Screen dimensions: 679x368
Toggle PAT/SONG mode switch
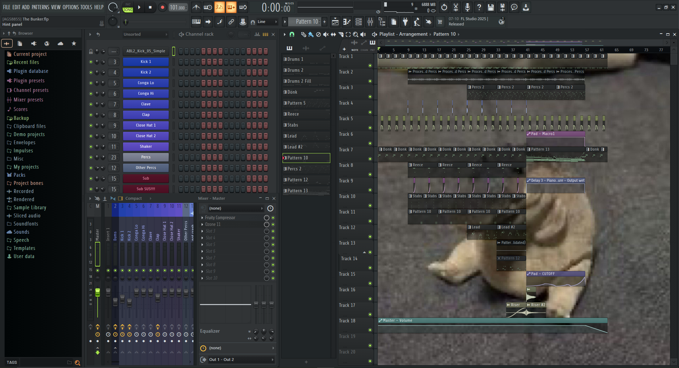(128, 7)
